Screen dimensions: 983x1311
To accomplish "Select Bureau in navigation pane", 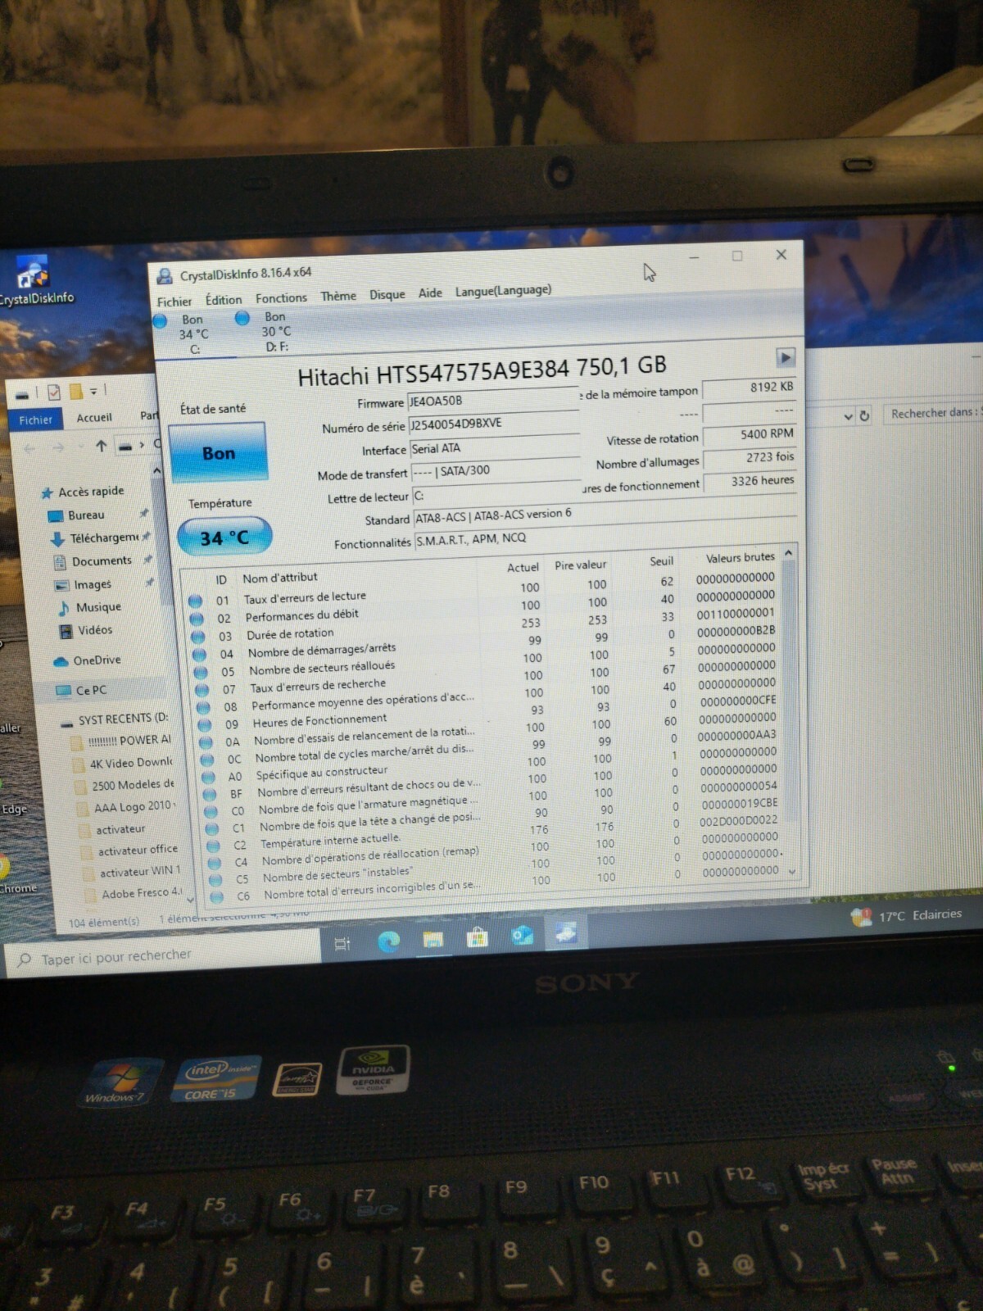I will click(x=85, y=515).
